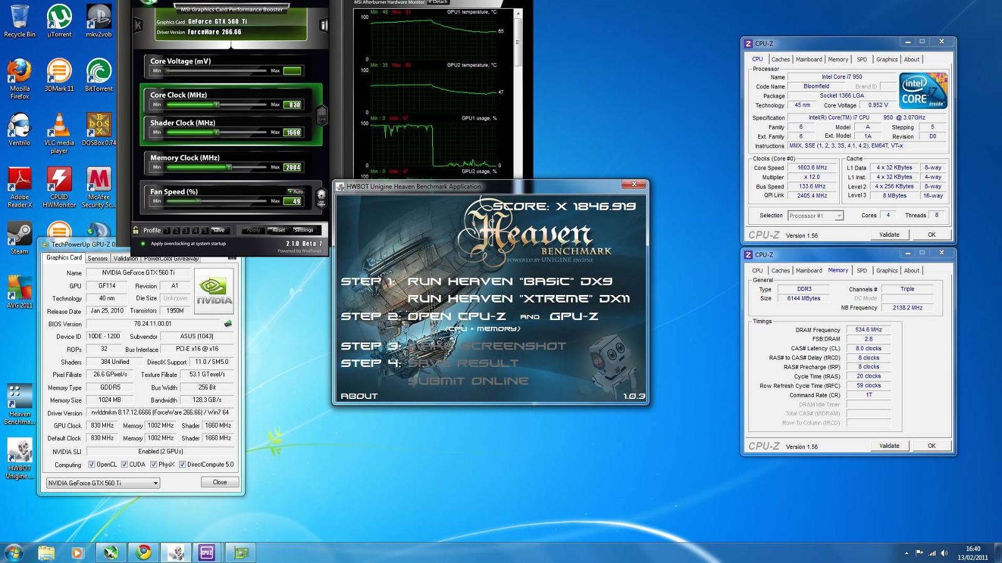Open Heaven Benchmark desktop shortcut
Screen dimensions: 1002x563
click(19, 405)
